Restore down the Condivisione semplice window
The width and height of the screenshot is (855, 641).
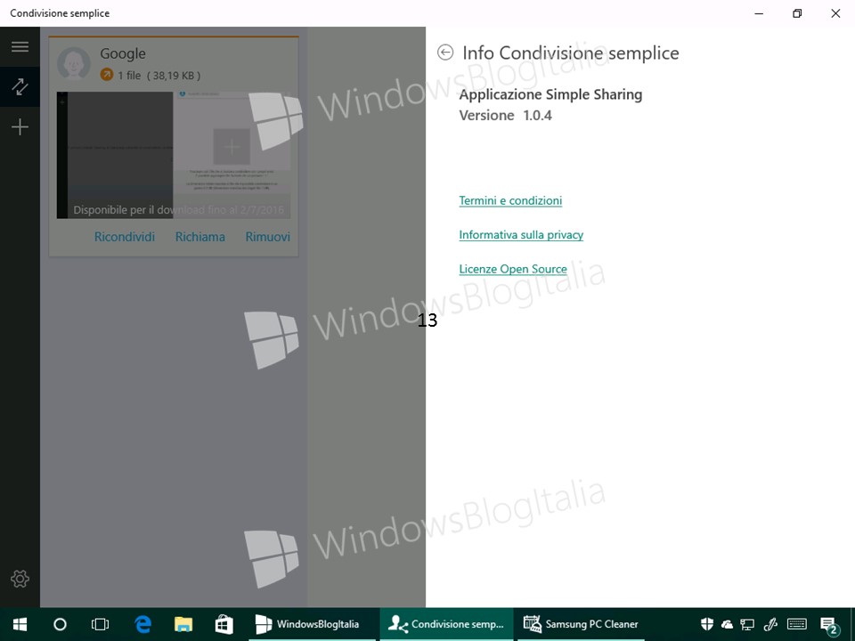[797, 13]
